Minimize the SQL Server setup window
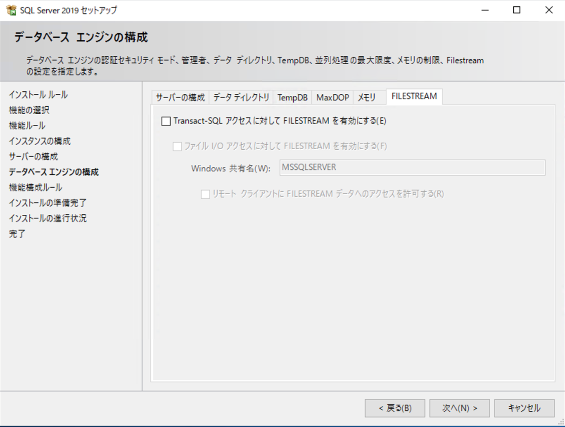 485,10
